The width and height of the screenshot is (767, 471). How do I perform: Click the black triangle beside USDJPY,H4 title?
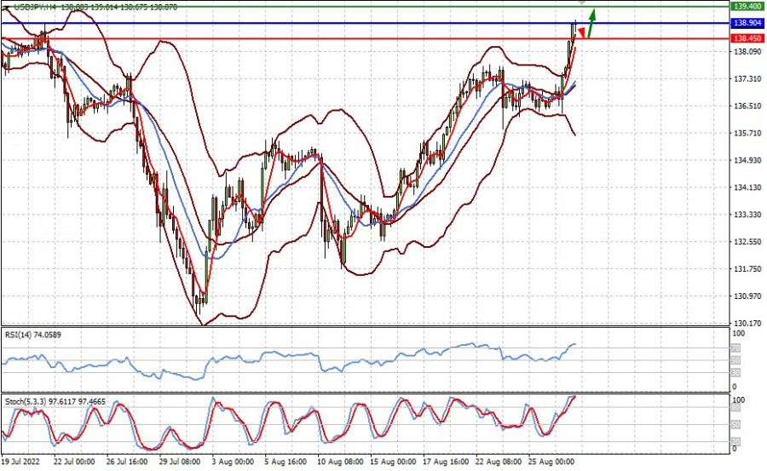tap(4, 6)
